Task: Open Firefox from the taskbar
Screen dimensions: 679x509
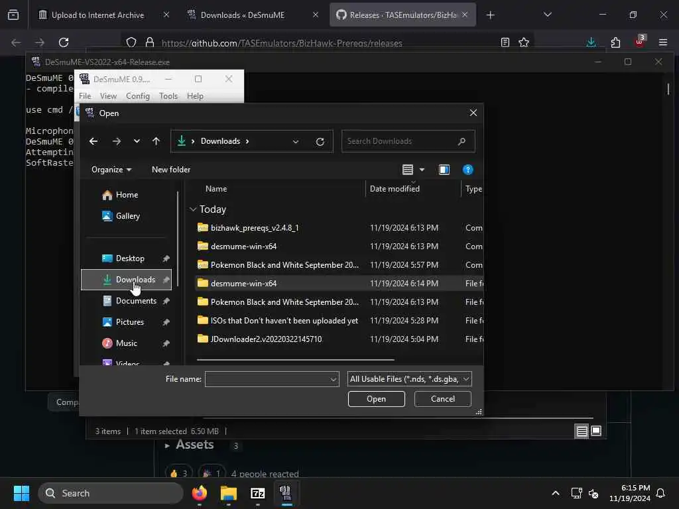Action: (x=199, y=493)
